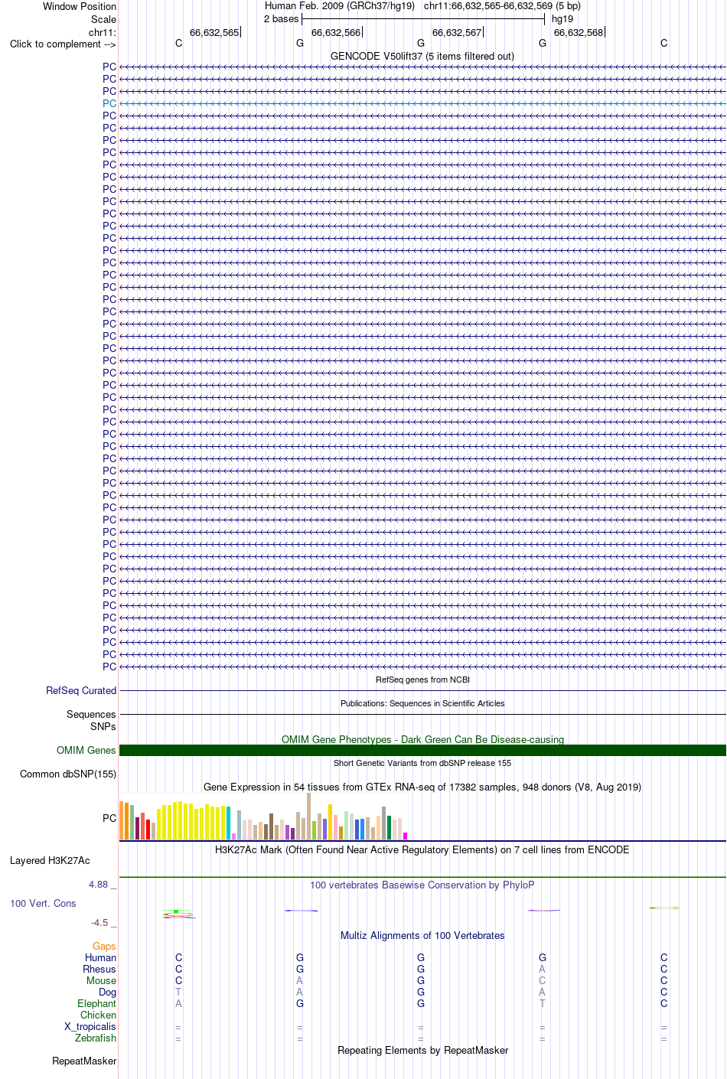Screen dimensions: 727x1079
Task: Click the '4.88' PhyloP upper scale value
Action: tap(98, 885)
